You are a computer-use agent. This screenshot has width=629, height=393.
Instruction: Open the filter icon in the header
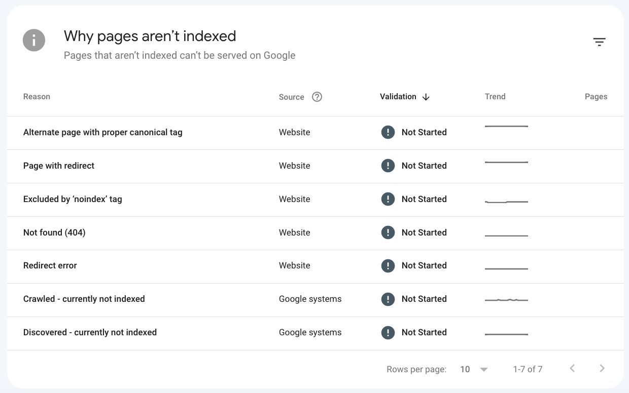[x=599, y=42]
